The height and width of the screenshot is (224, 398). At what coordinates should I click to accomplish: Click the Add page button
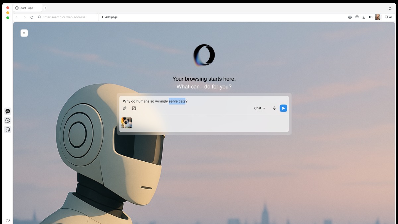(109, 17)
